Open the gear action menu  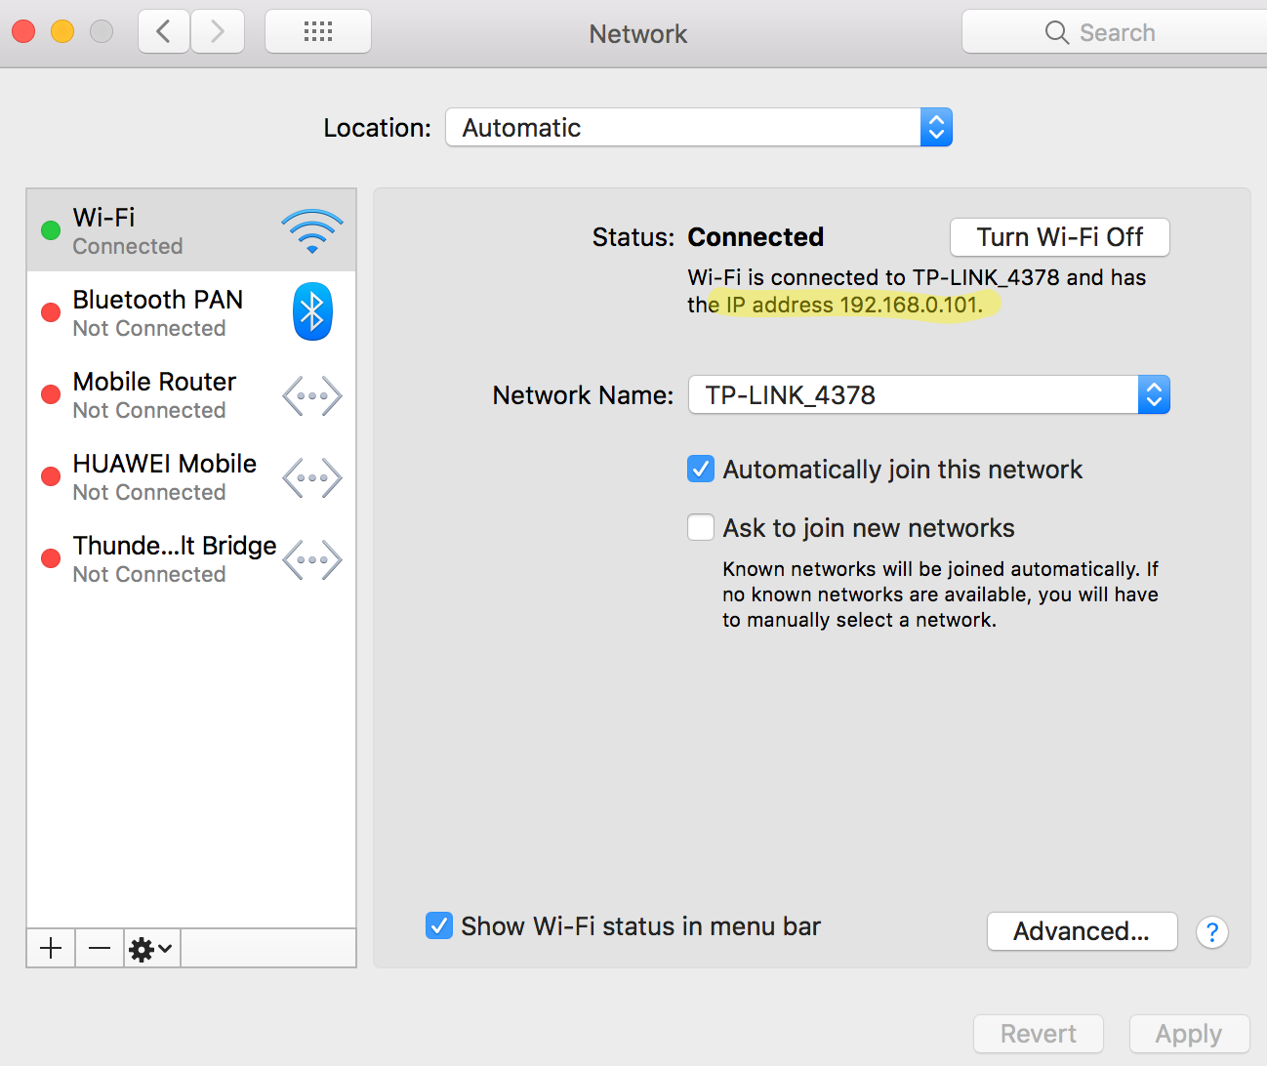[151, 948]
